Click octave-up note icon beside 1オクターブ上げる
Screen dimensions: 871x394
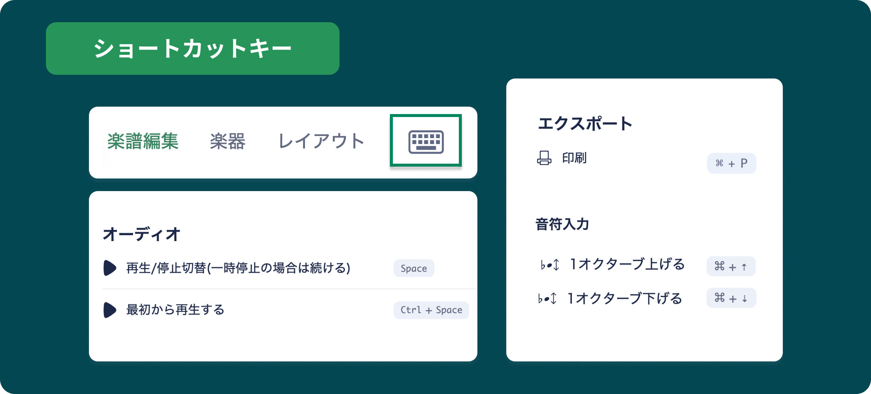click(x=550, y=265)
